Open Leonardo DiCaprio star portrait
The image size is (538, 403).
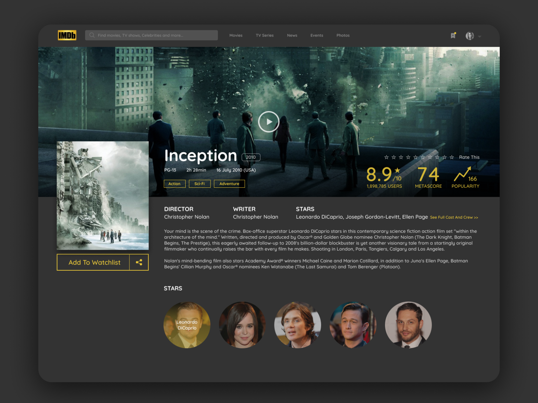(187, 325)
